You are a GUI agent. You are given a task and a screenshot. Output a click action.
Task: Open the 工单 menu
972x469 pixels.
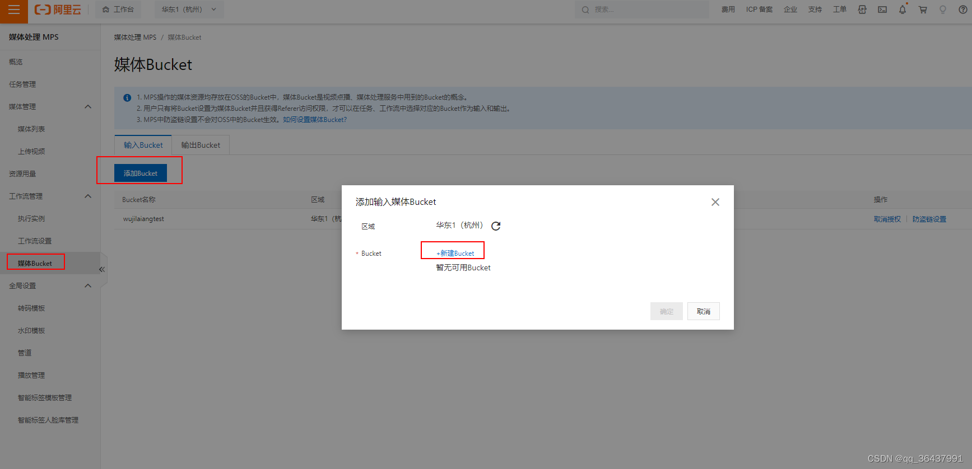pos(839,10)
